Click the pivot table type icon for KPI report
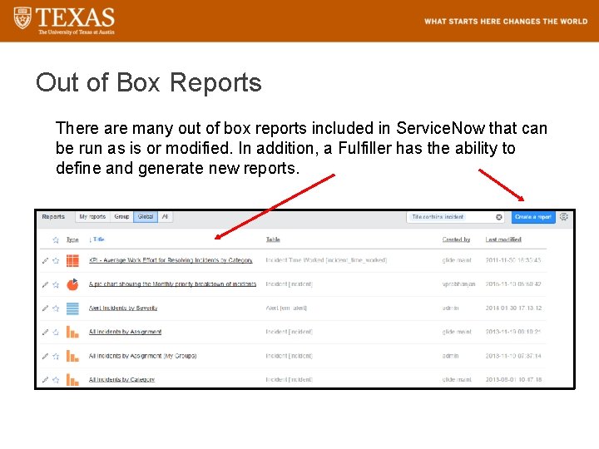Image resolution: width=599 pixels, height=449 pixels. point(72,261)
